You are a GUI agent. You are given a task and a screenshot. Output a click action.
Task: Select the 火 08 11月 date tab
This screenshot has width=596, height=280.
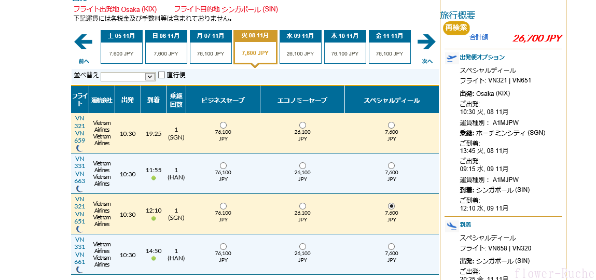coord(255,47)
